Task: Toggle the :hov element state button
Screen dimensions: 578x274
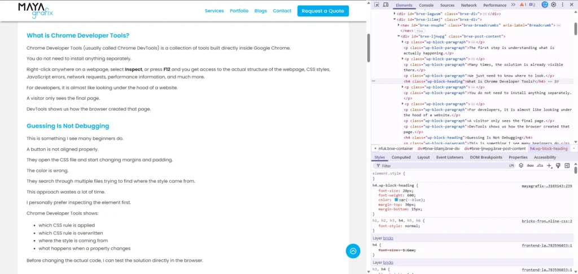Action: click(x=531, y=166)
